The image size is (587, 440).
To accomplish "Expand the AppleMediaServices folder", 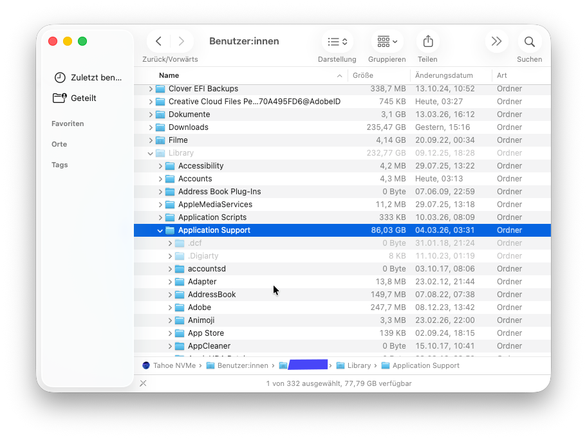I will point(160,205).
